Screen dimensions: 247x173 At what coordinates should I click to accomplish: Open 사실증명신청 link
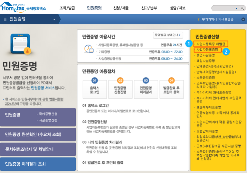coord(48,120)
